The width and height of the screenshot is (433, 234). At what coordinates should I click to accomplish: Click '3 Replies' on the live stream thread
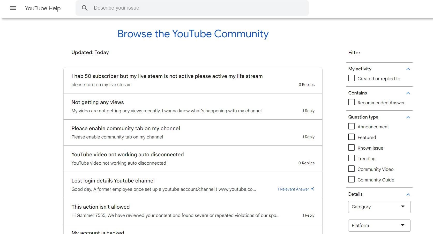(307, 85)
